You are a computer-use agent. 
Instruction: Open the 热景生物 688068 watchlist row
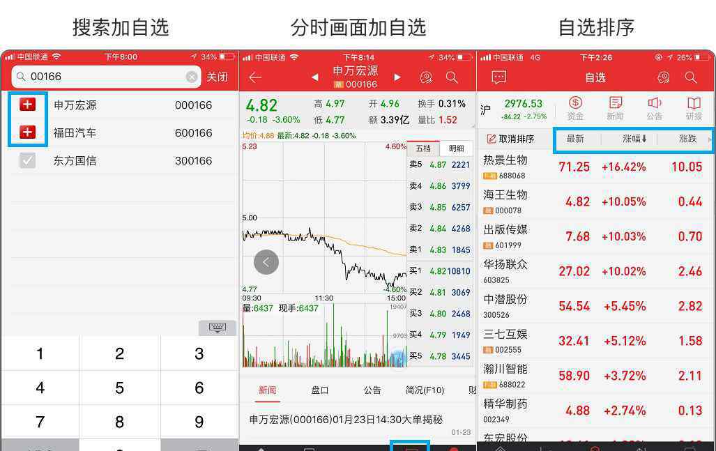[595, 167]
